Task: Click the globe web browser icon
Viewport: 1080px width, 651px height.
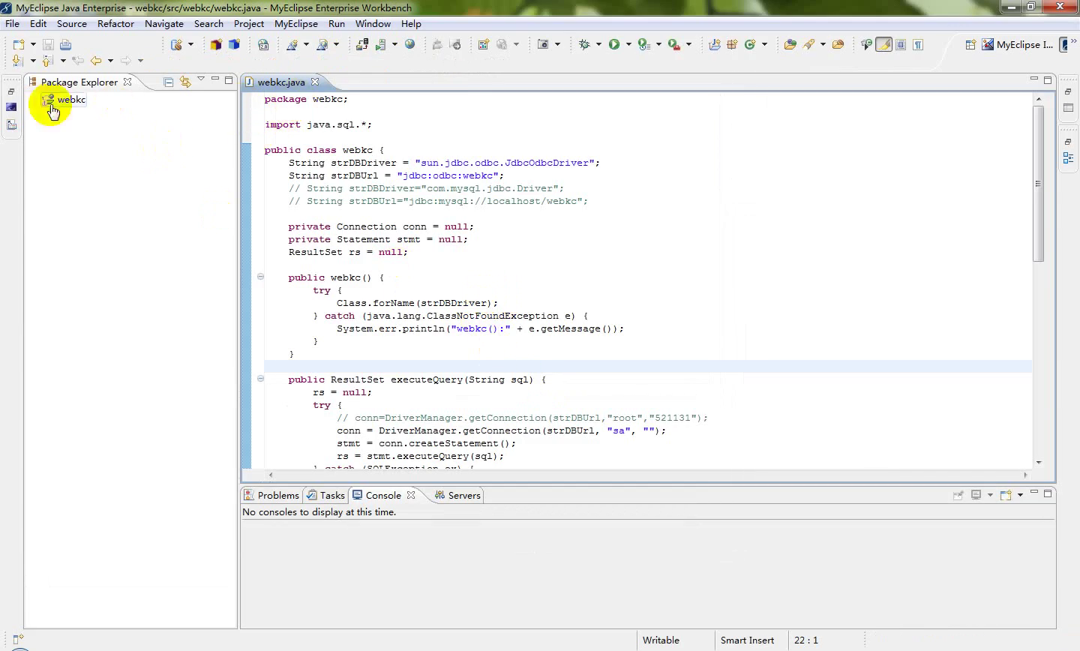Action: (x=410, y=45)
